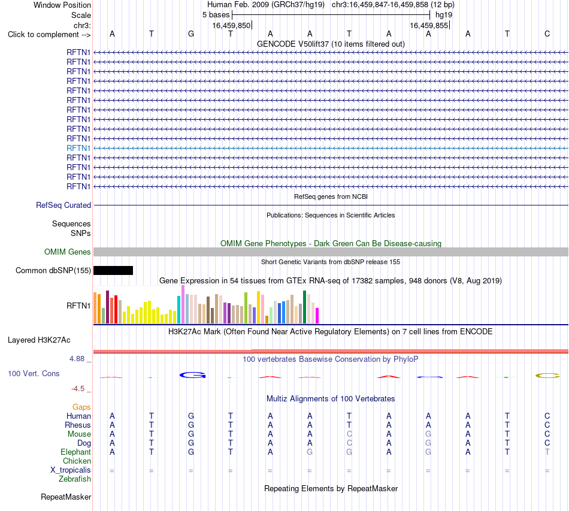Click the 'Sequences' track label

71,223
